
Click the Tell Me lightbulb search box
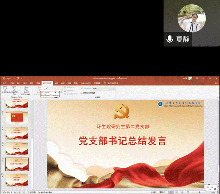coord(111,83)
